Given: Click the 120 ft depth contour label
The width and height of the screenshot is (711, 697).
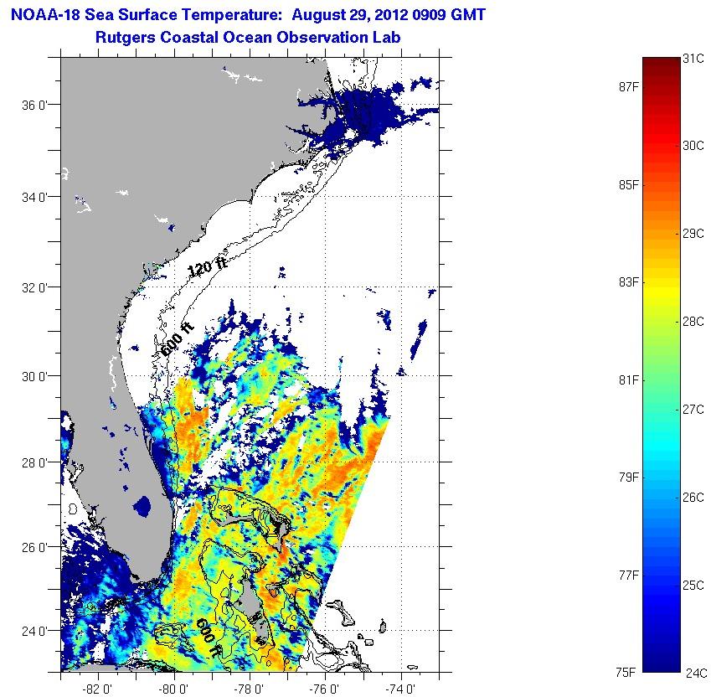Looking at the screenshot, I should click(x=207, y=267).
